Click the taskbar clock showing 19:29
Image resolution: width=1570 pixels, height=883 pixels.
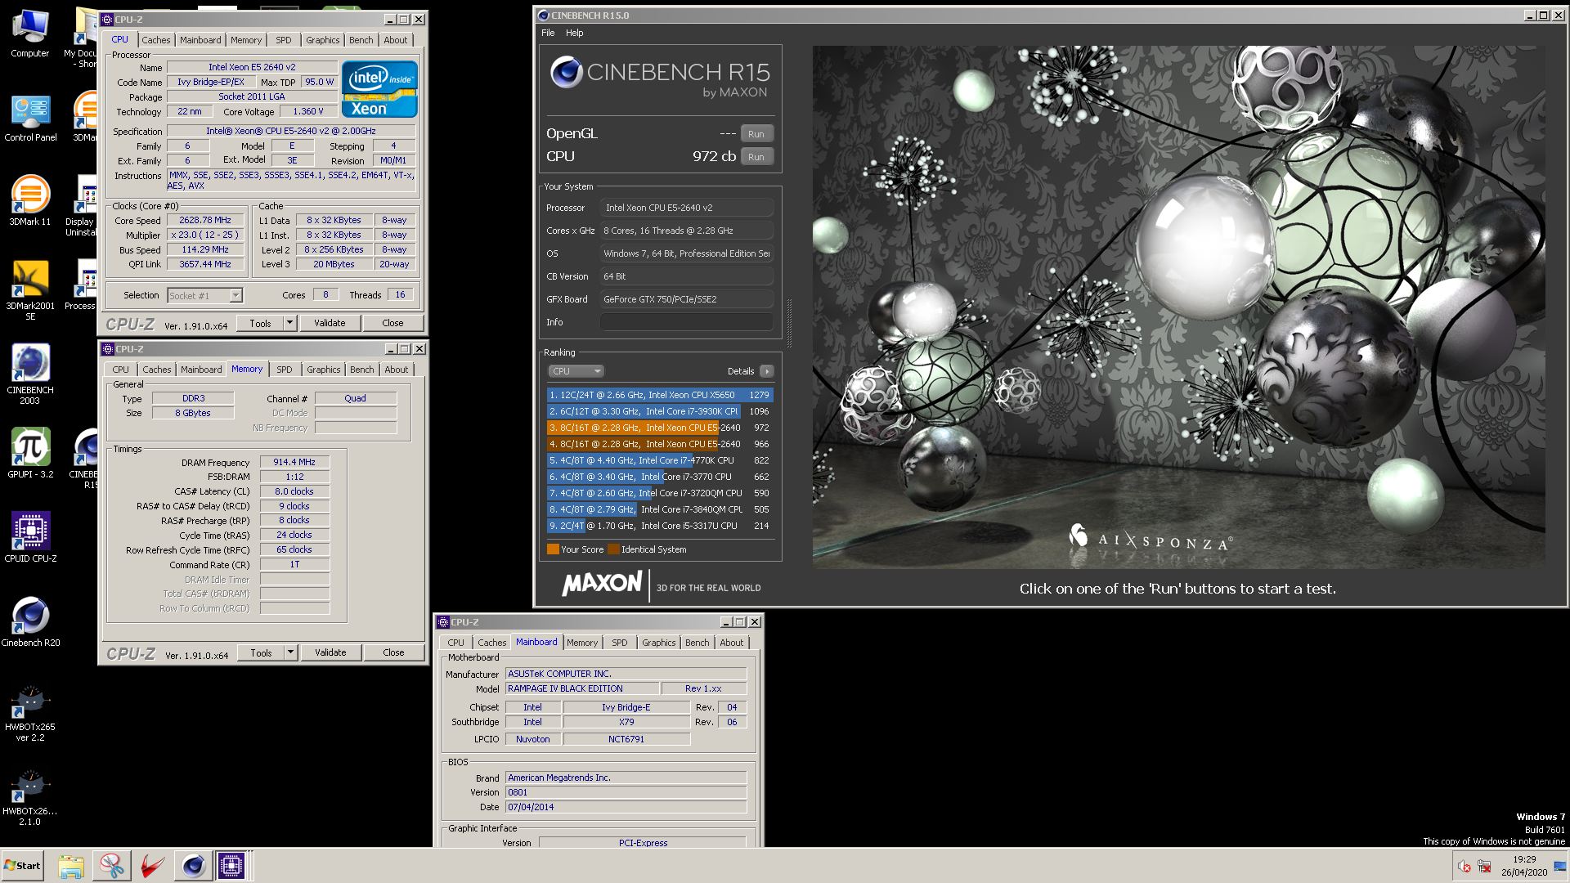[x=1523, y=859]
